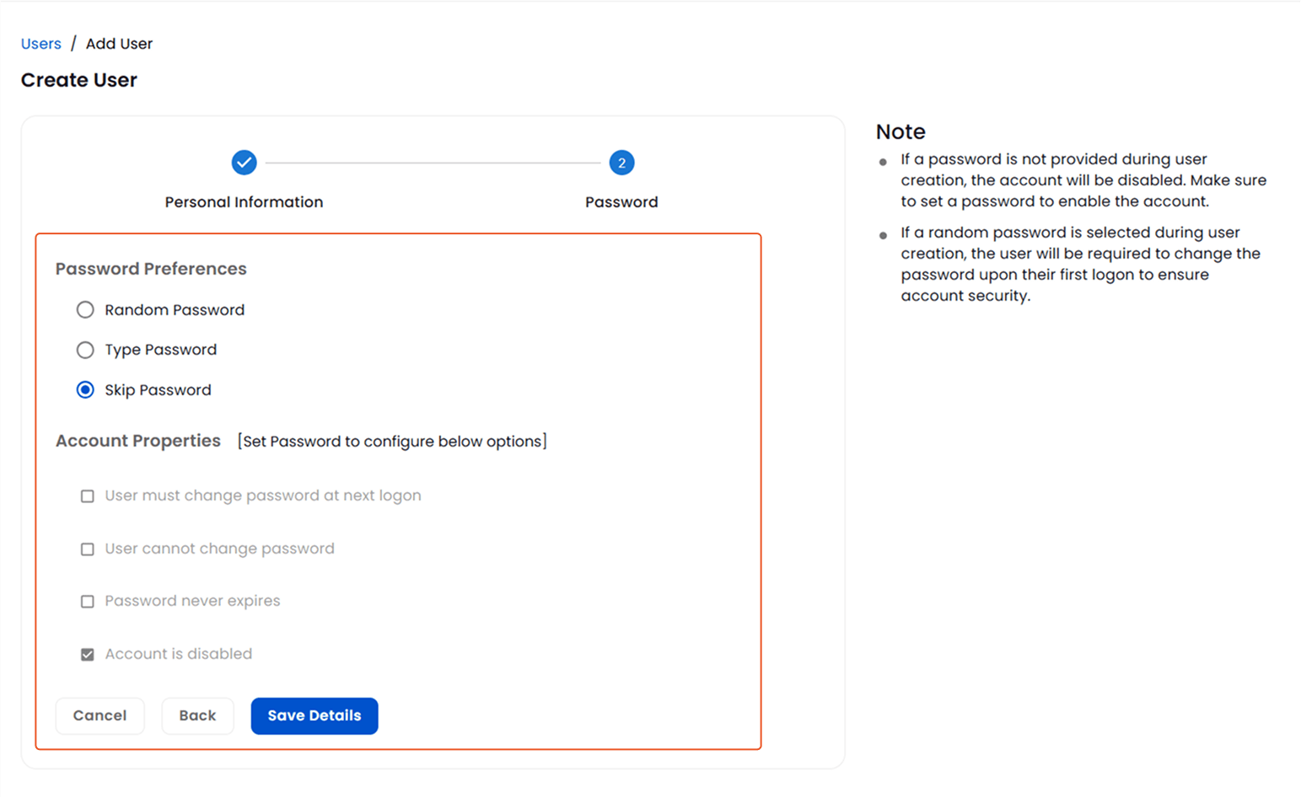Uncheck 'Account is disabled'
Image resolution: width=1301 pixels, height=798 pixels.
pyautogui.click(x=87, y=654)
